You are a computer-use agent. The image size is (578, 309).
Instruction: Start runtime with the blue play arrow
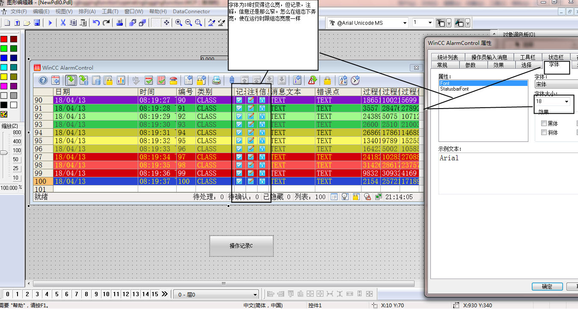[50, 23]
